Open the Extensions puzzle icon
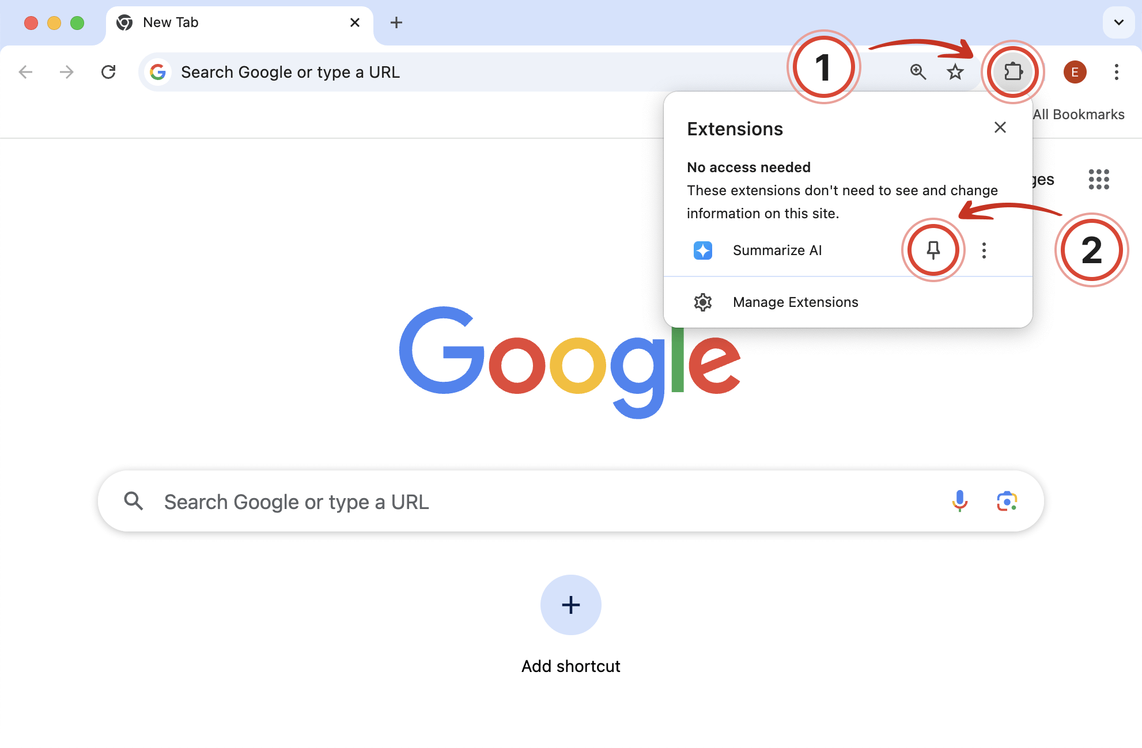 [x=1013, y=71]
